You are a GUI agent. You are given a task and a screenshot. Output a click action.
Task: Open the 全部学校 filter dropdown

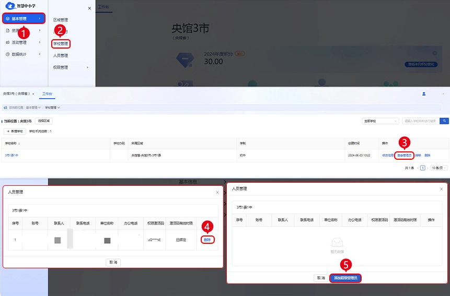click(380, 121)
